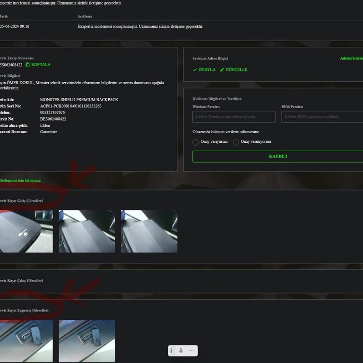
Task: Open the first Expertiz Görselleri thumbnail
Action: pos(26,341)
